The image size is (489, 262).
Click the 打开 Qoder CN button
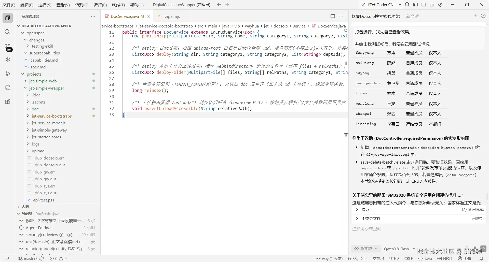[377, 5]
